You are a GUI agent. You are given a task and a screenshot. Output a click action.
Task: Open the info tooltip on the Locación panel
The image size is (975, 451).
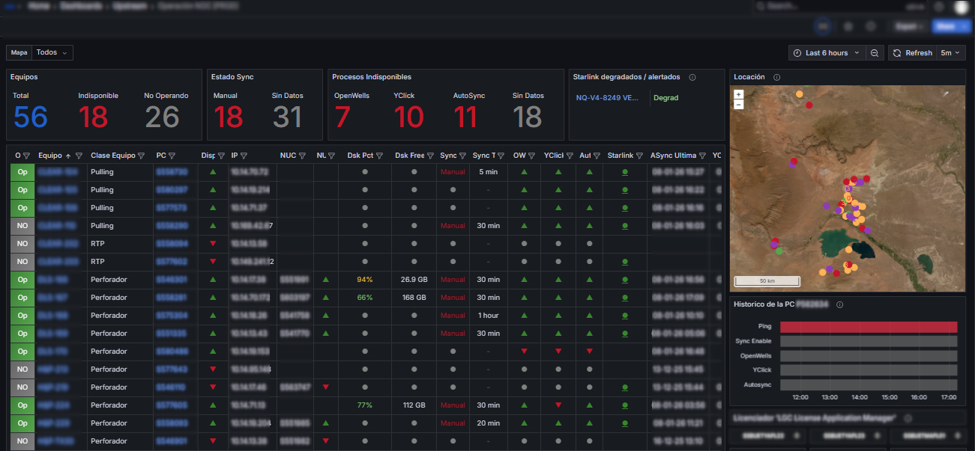click(x=776, y=76)
